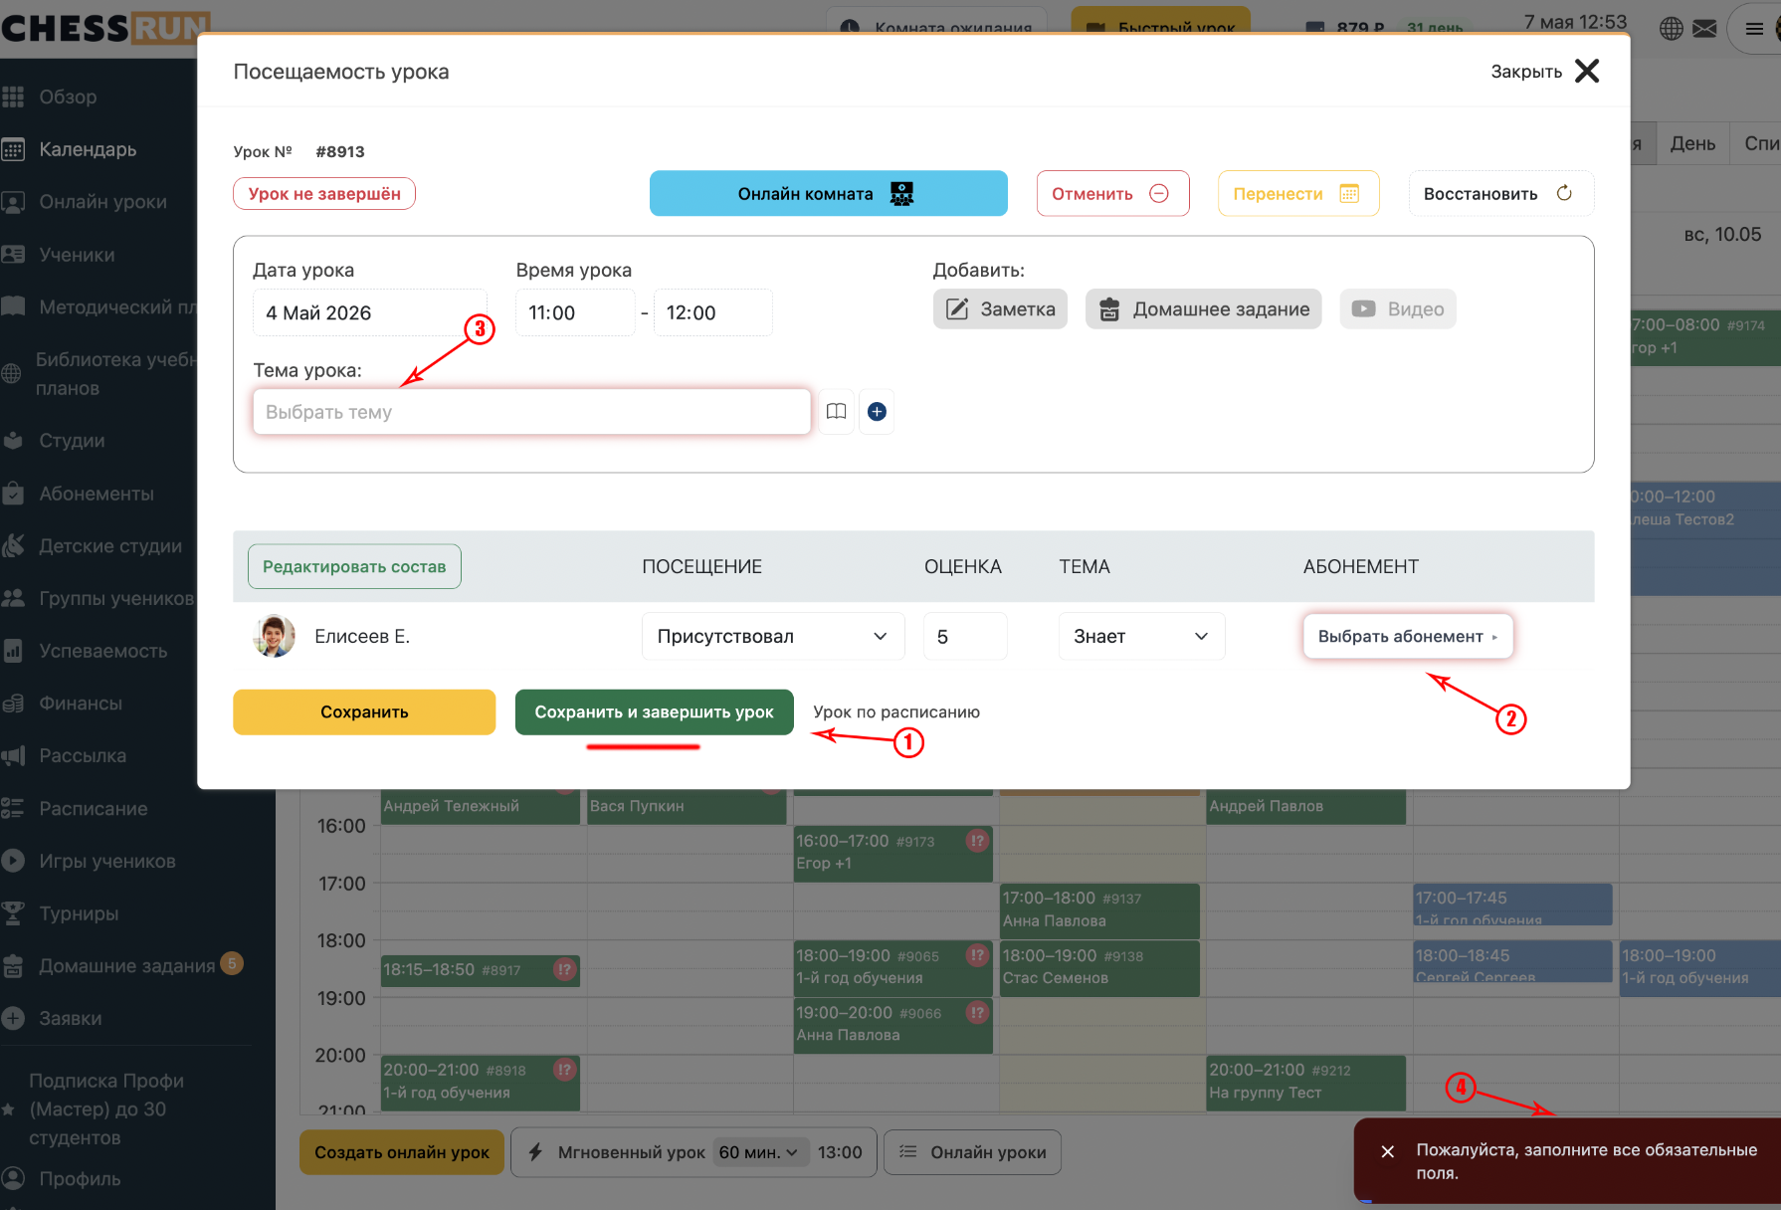Change instant lesson duration 60 мин.
This screenshot has height=1210, width=1781.
[758, 1152]
